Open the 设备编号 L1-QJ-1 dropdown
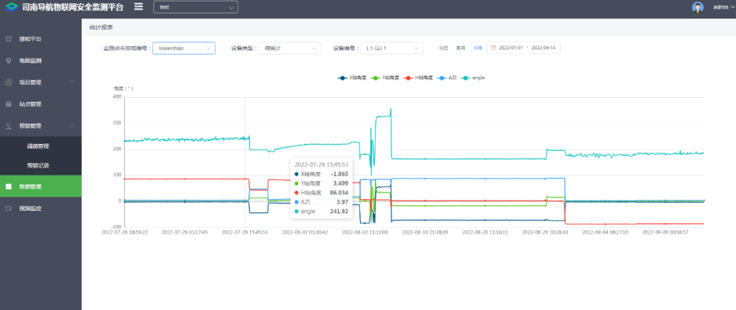 tap(392, 48)
